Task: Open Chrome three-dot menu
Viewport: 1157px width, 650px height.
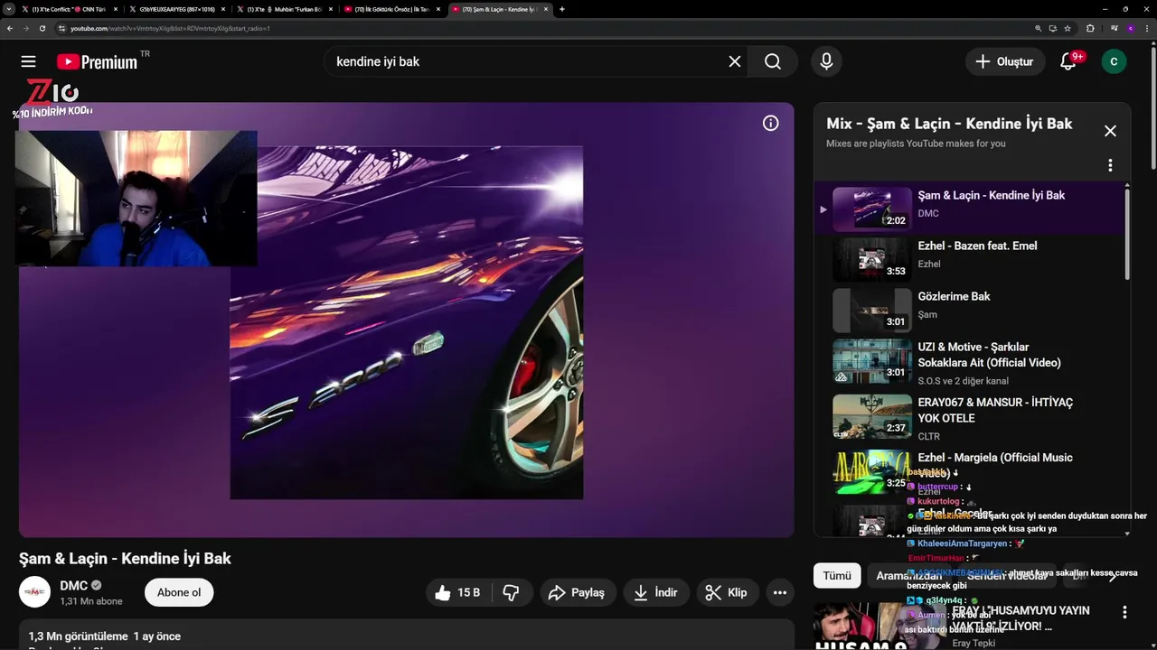Action: [x=1147, y=28]
